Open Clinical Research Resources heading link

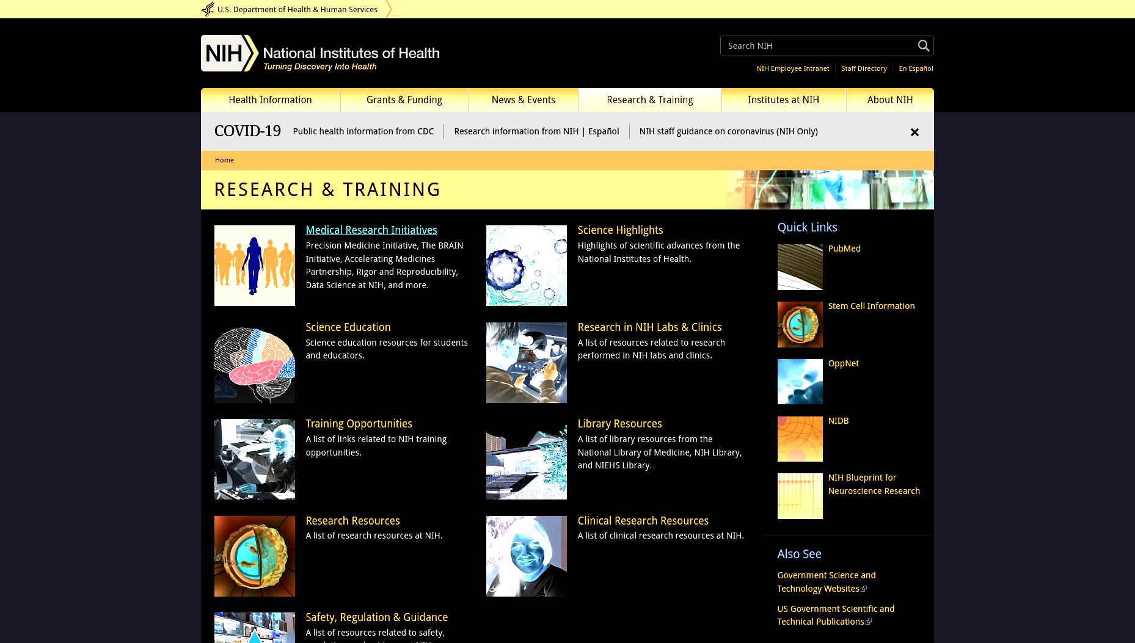click(643, 521)
